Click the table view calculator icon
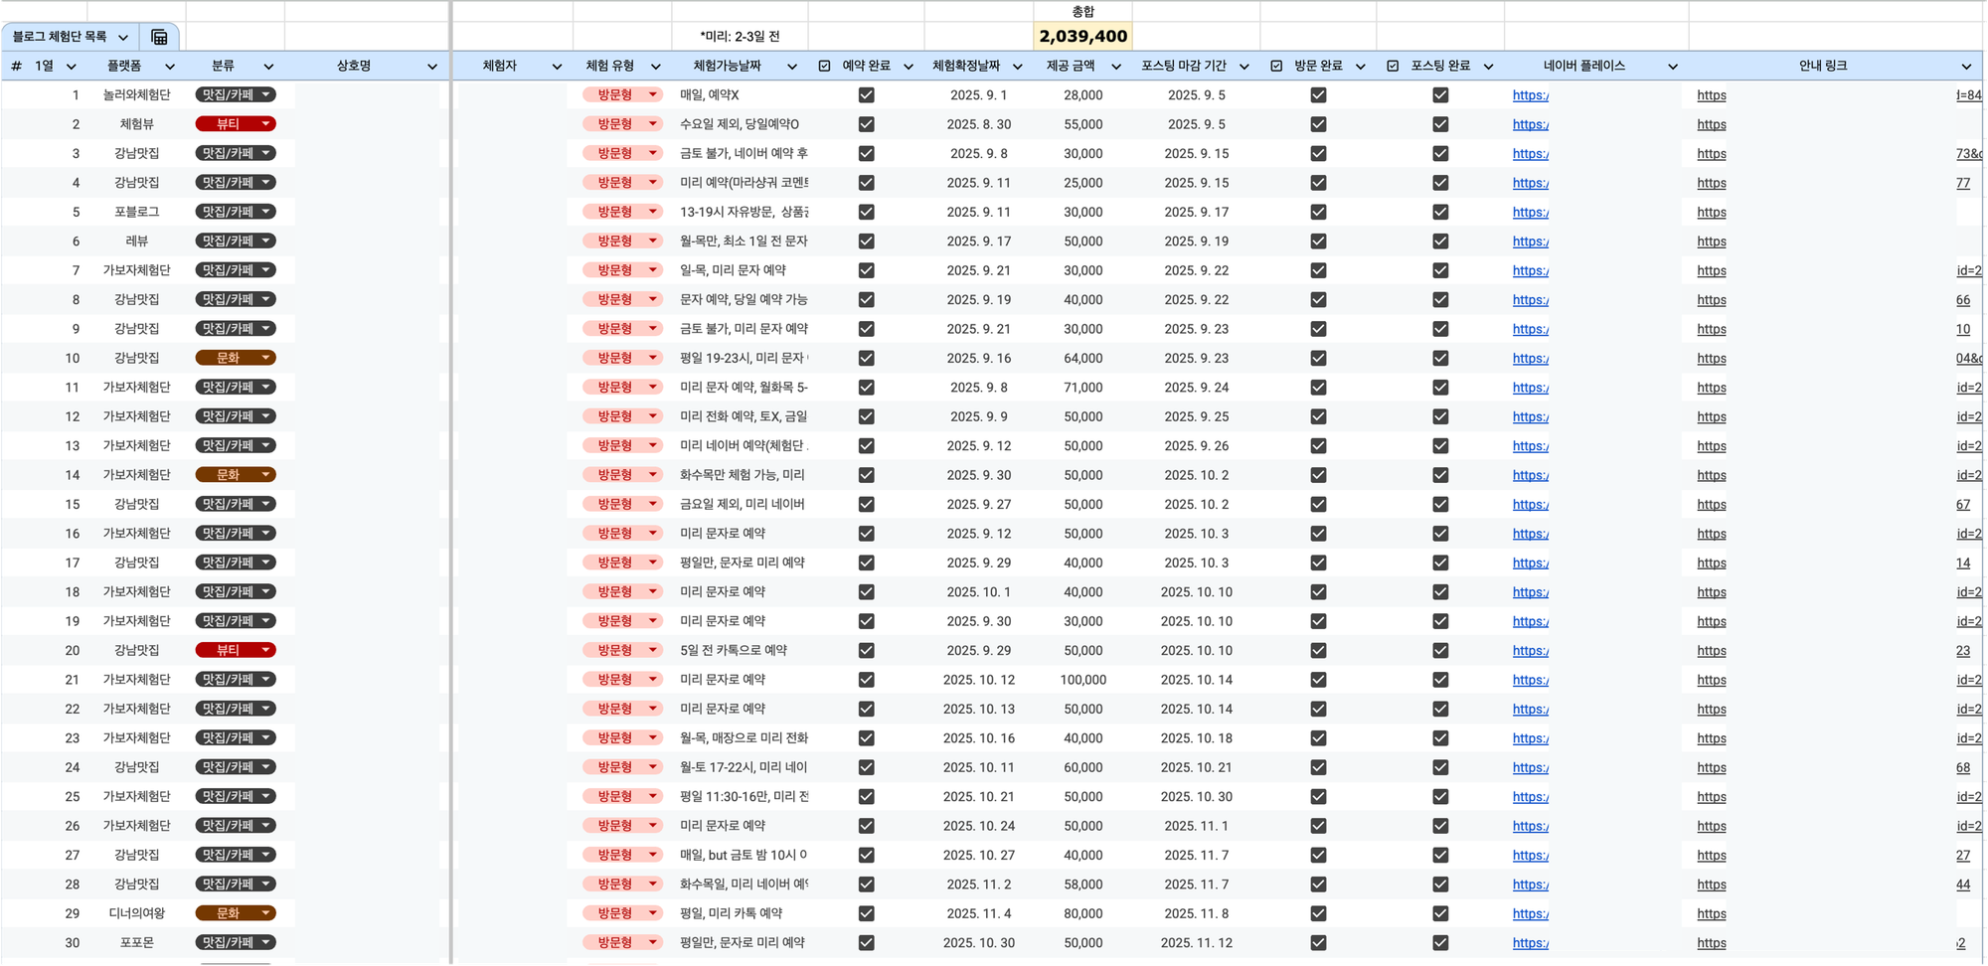Image resolution: width=1988 pixels, height=966 pixels. 159,37
